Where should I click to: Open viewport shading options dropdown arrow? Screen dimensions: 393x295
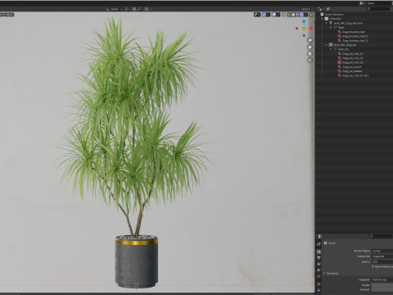[305, 15]
